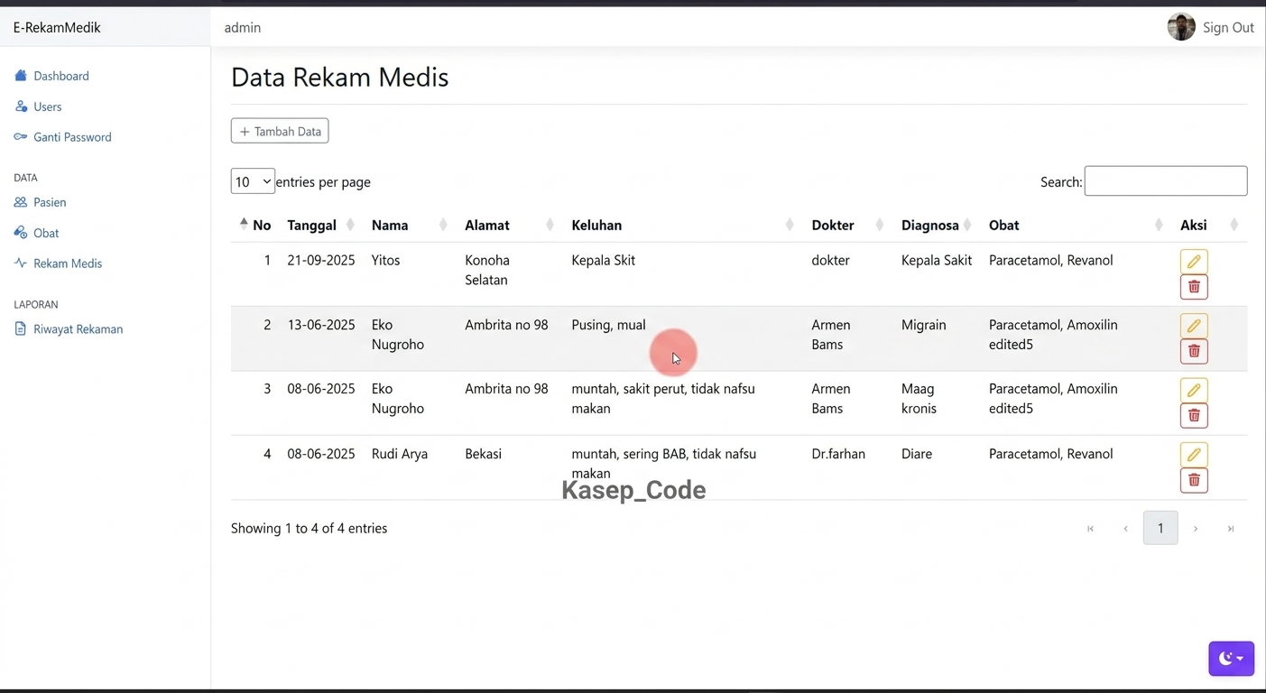Sort table by Obat column

coord(1077,225)
